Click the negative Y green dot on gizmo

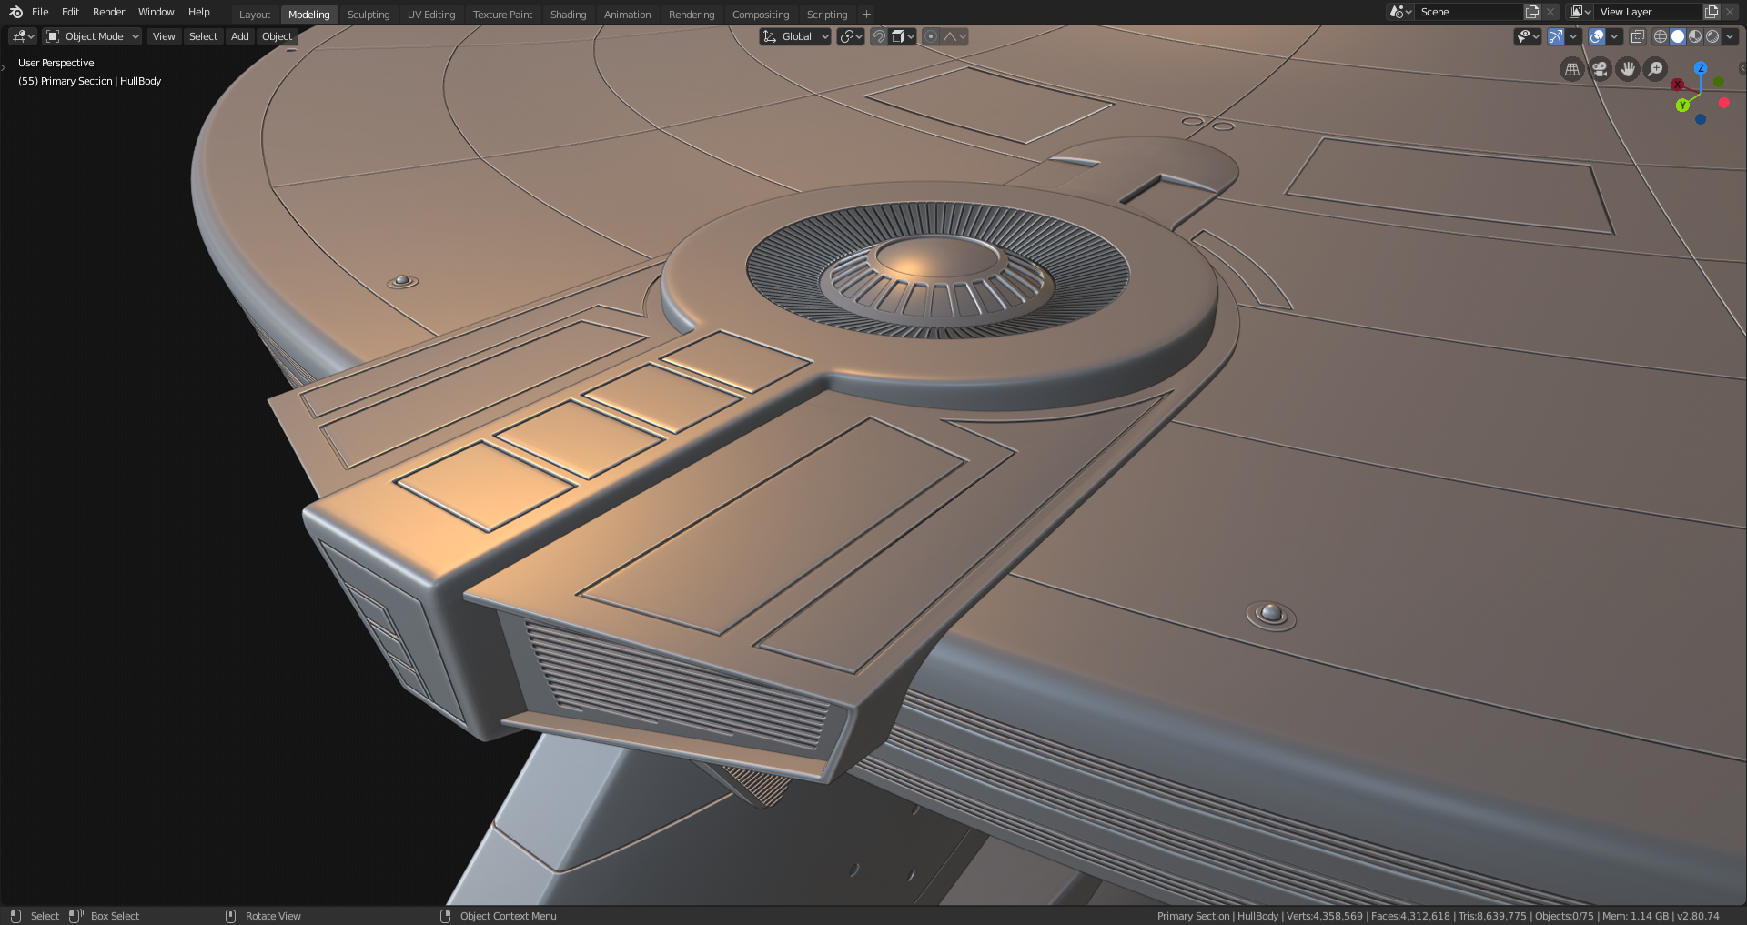[1719, 82]
